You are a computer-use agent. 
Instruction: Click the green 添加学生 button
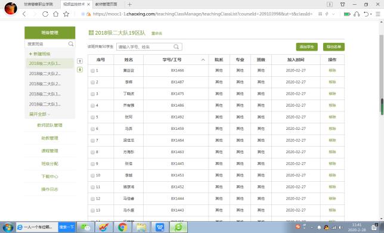306,46
